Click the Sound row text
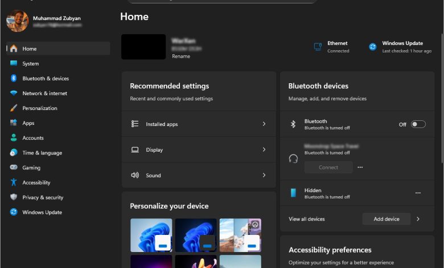Viewport: 444px width, 268px height. point(153,175)
